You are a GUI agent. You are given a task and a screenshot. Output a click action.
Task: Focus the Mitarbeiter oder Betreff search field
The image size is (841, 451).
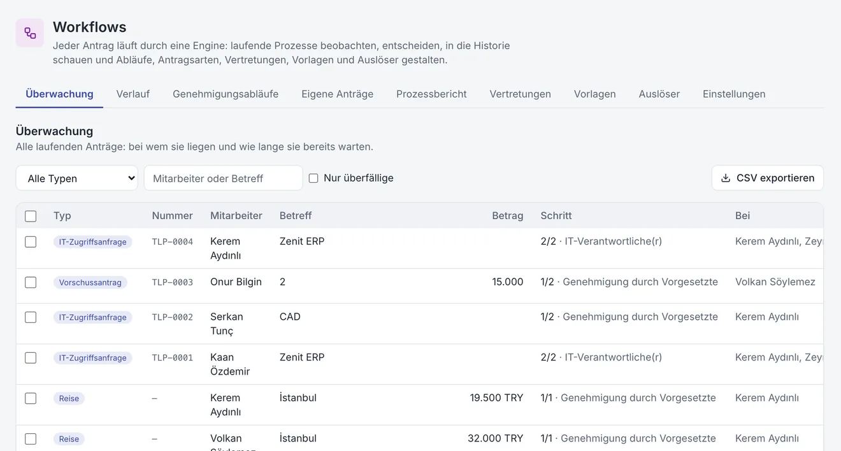point(224,178)
